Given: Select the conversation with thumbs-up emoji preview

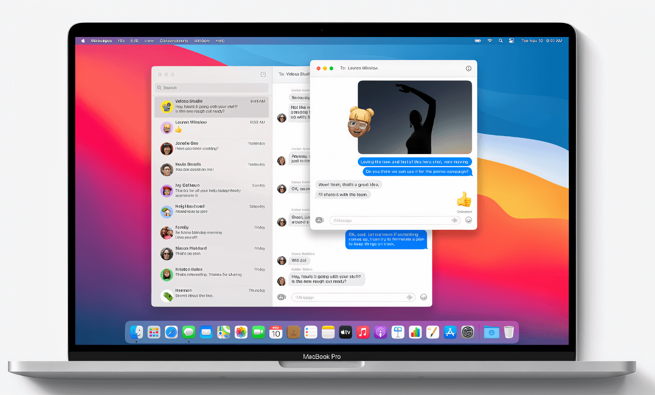Looking at the screenshot, I should (x=212, y=128).
